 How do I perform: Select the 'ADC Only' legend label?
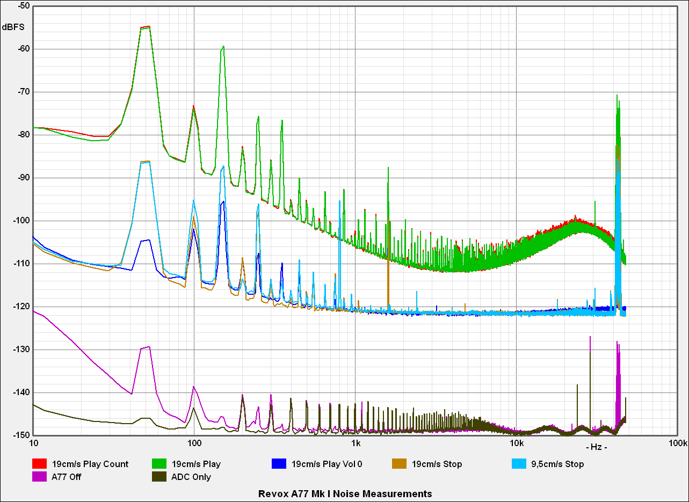click(191, 477)
